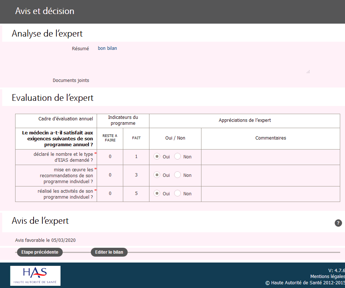Click RESTE A FAIRE value 0 in EIAS row
The width and height of the screenshot is (345, 288).
pos(110,157)
